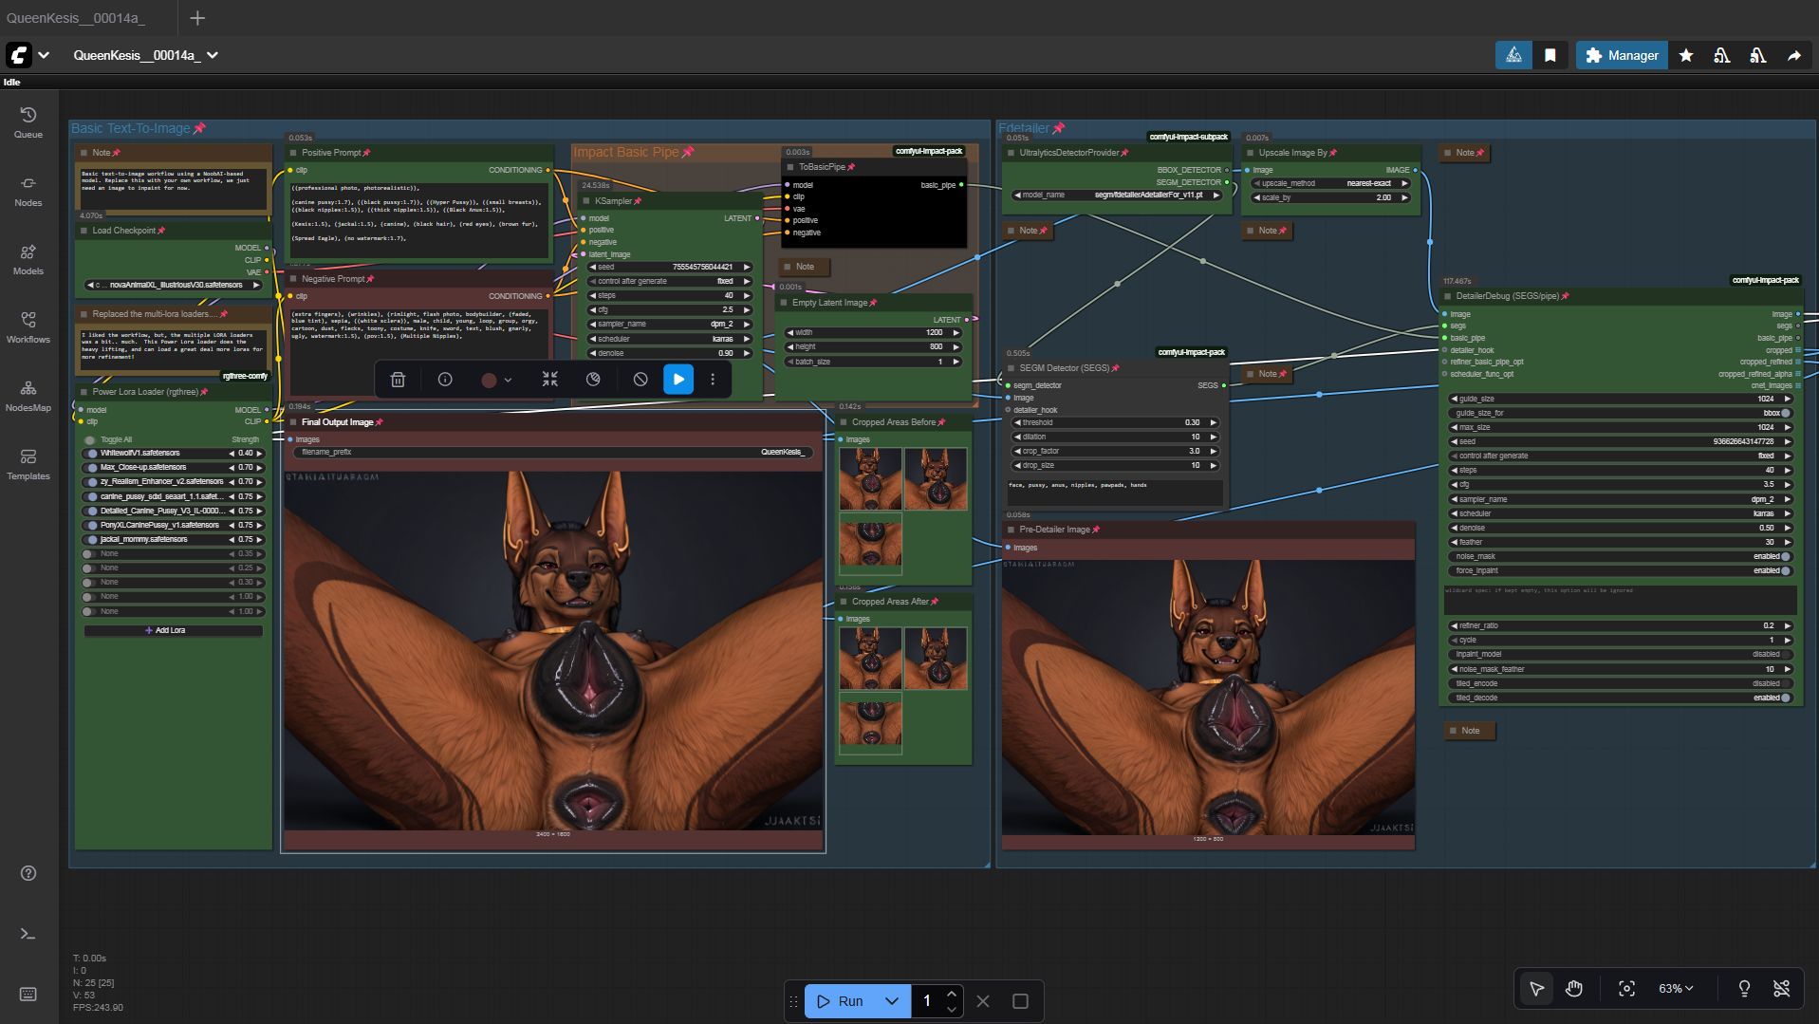Increase the run batch count stepper

[x=951, y=994]
